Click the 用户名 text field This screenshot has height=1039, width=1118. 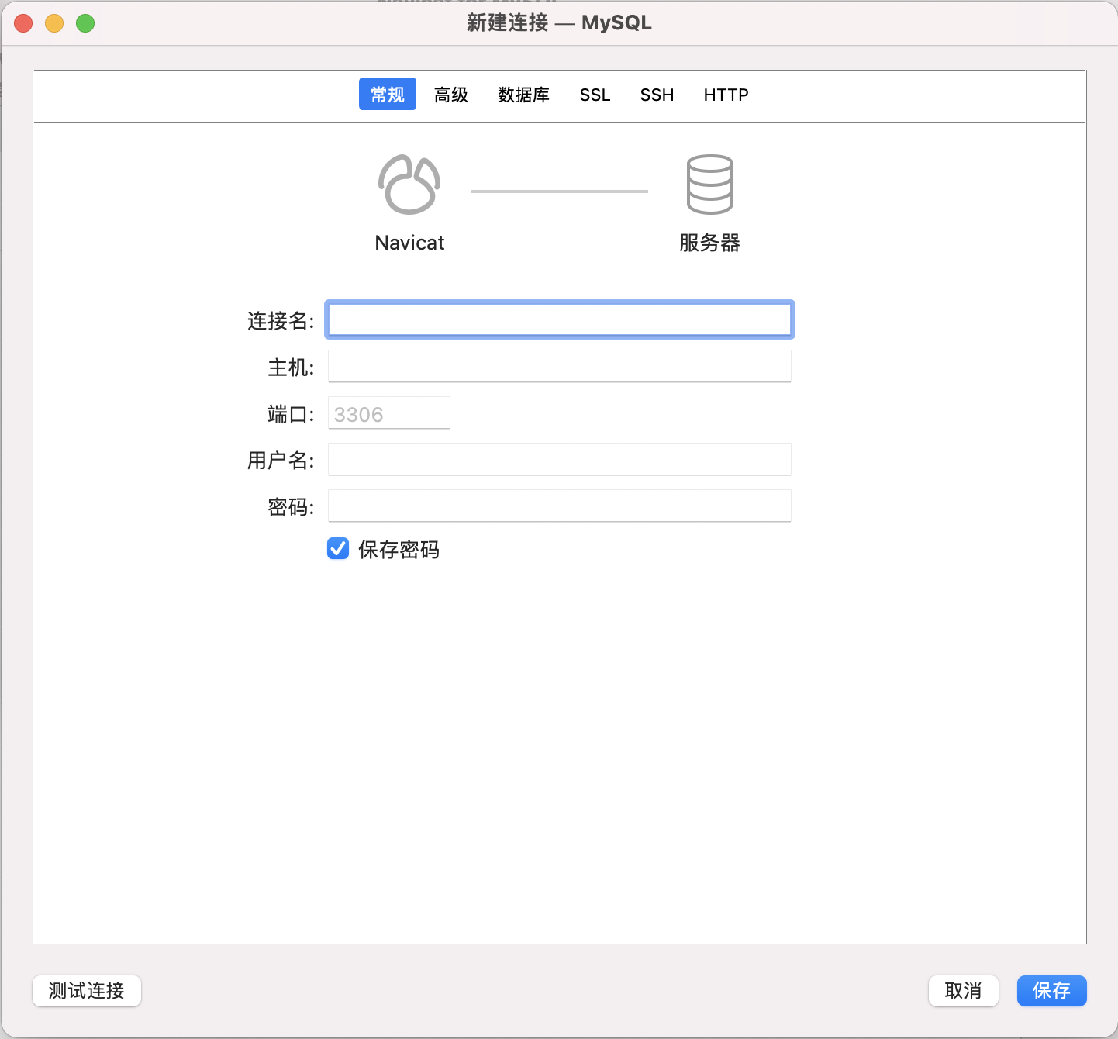coord(560,459)
